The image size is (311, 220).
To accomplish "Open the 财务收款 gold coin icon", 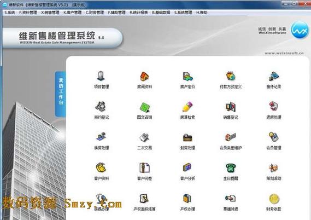I will [x=274, y=199].
